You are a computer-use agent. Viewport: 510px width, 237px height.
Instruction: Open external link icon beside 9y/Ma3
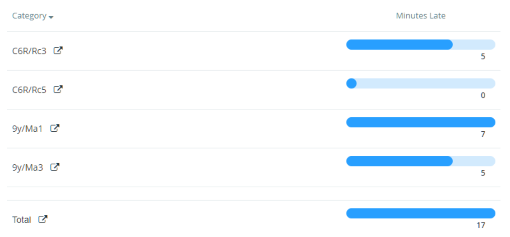click(55, 167)
